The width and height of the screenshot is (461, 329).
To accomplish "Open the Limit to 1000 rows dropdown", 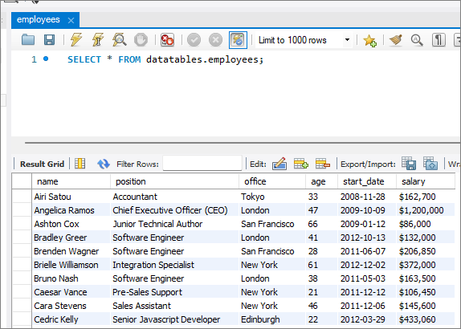I will coord(304,40).
